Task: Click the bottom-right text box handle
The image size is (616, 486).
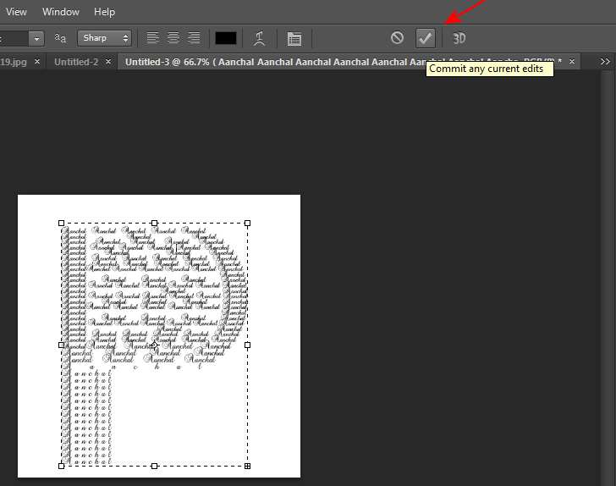Action: (x=247, y=466)
